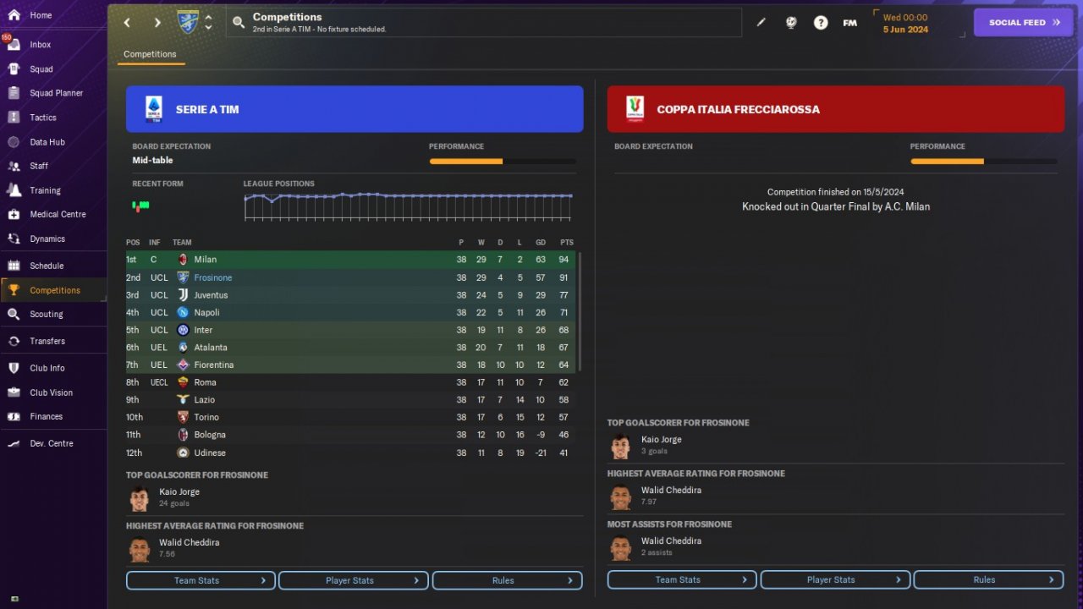Open Kaio Jorge, Coppa Italia top goalscorer
This screenshot has height=609, width=1083.
(661, 439)
